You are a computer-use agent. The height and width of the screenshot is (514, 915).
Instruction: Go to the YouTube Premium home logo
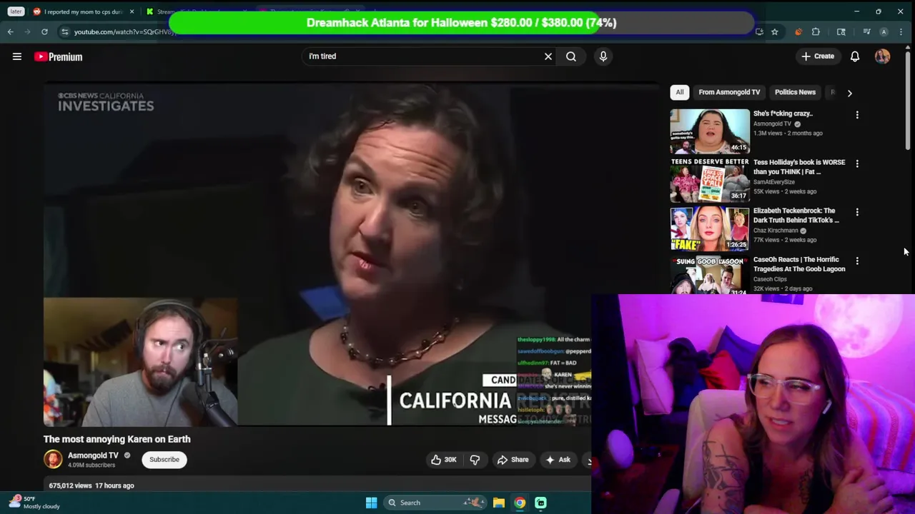[x=59, y=56]
